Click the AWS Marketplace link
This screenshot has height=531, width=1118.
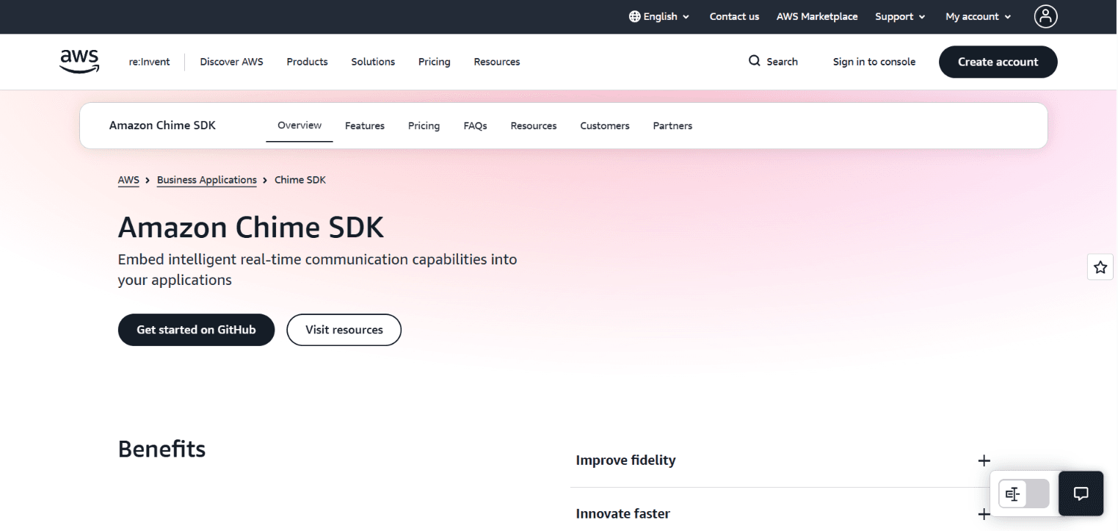[817, 16]
